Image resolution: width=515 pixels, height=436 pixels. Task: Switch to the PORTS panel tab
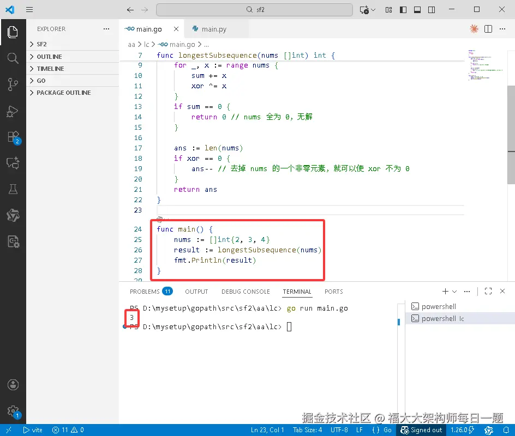click(x=334, y=292)
